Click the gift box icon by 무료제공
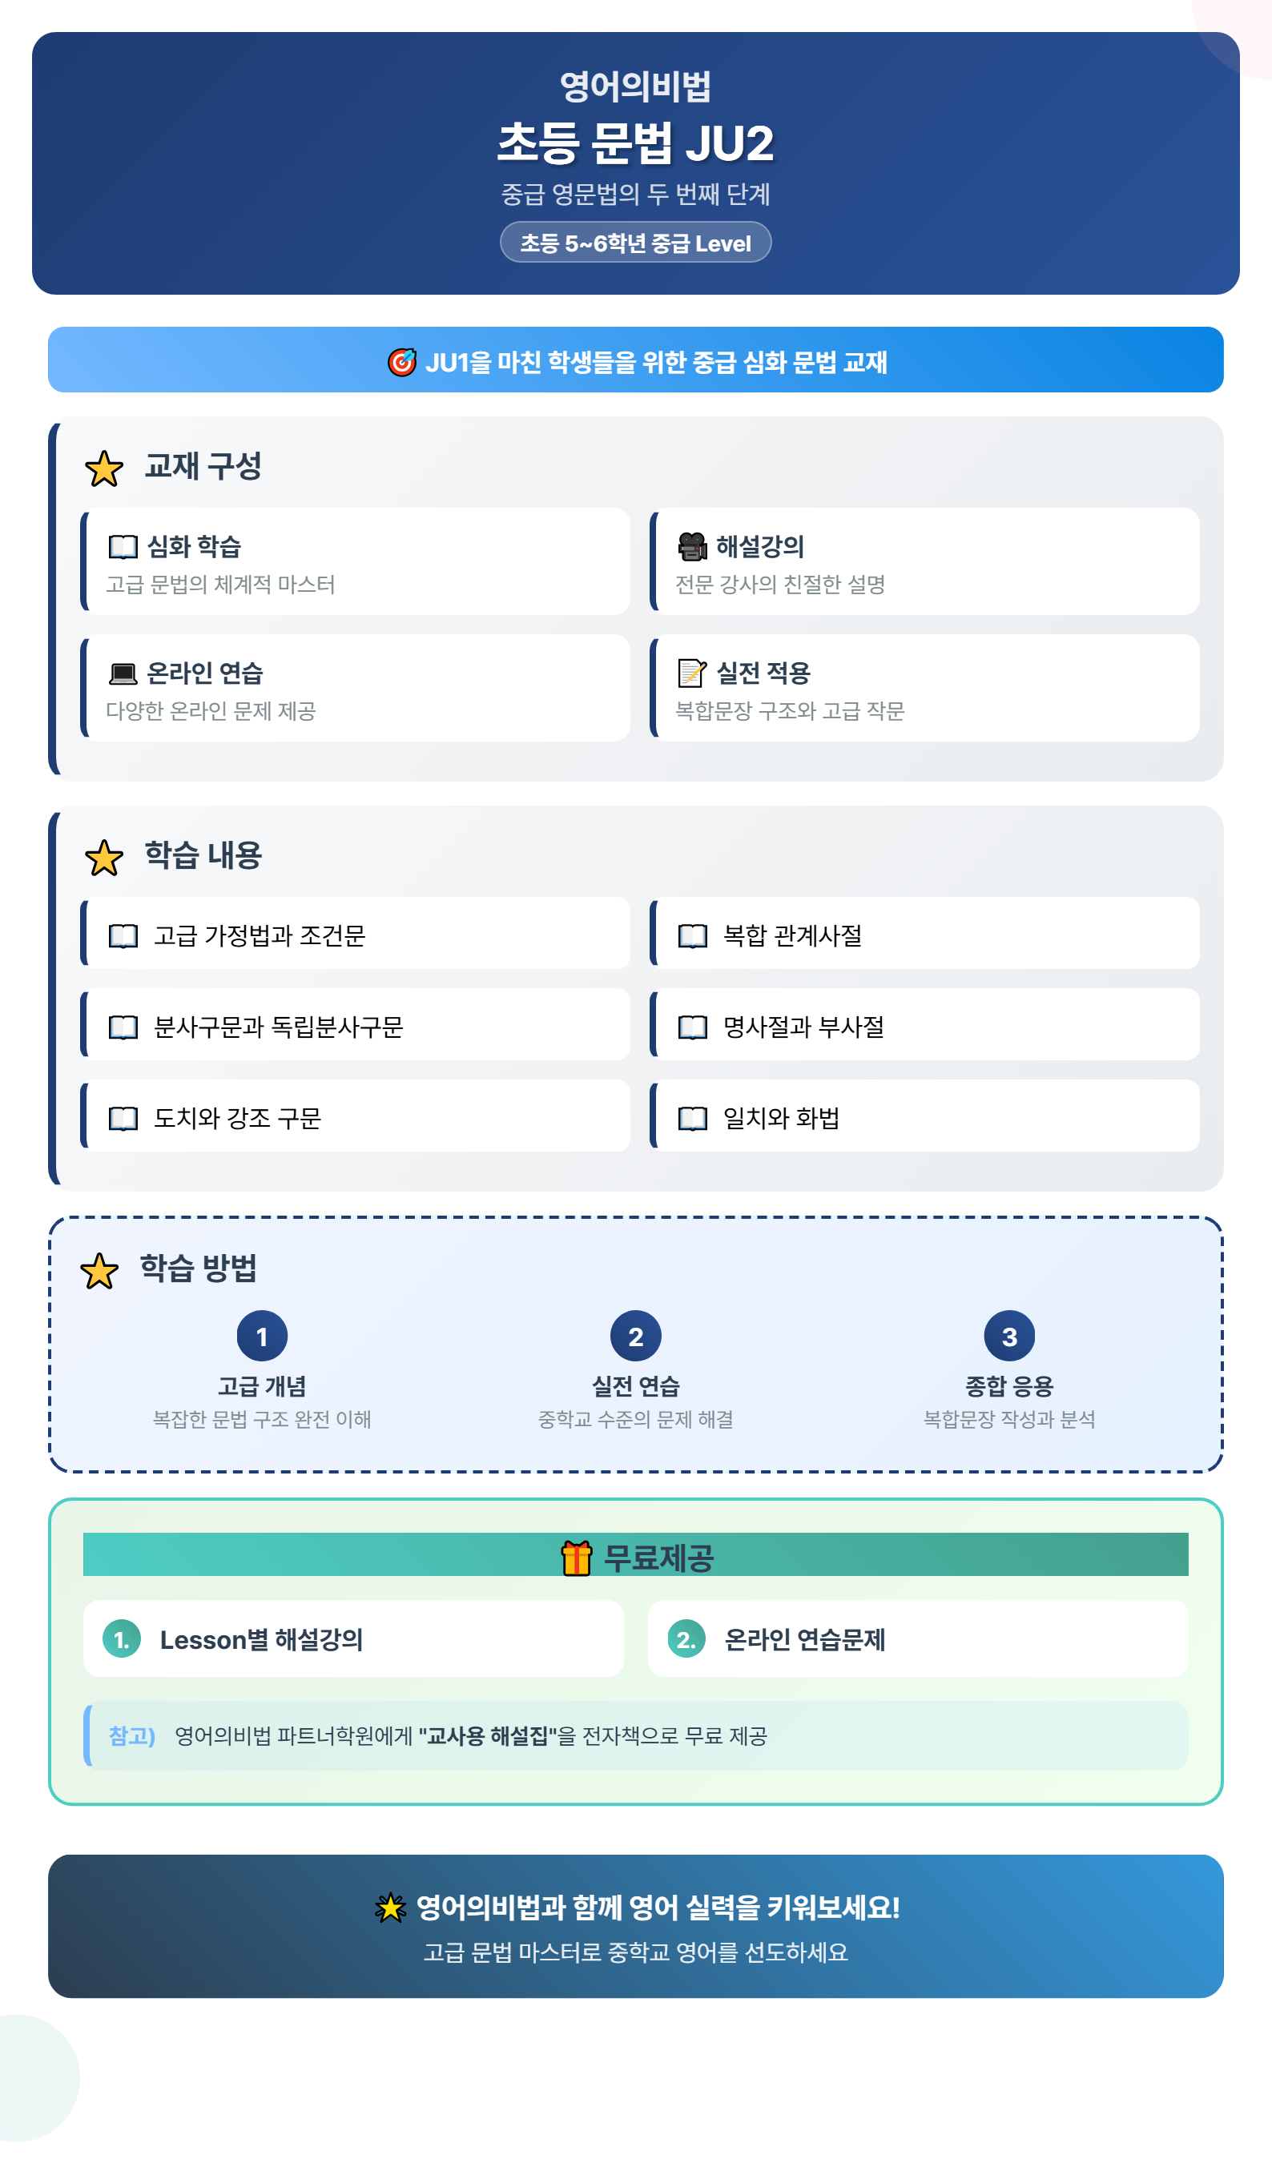 point(577,1558)
